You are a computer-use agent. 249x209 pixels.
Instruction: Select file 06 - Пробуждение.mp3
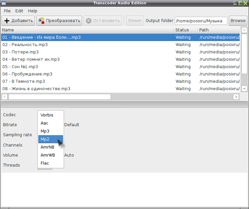click(x=120, y=74)
